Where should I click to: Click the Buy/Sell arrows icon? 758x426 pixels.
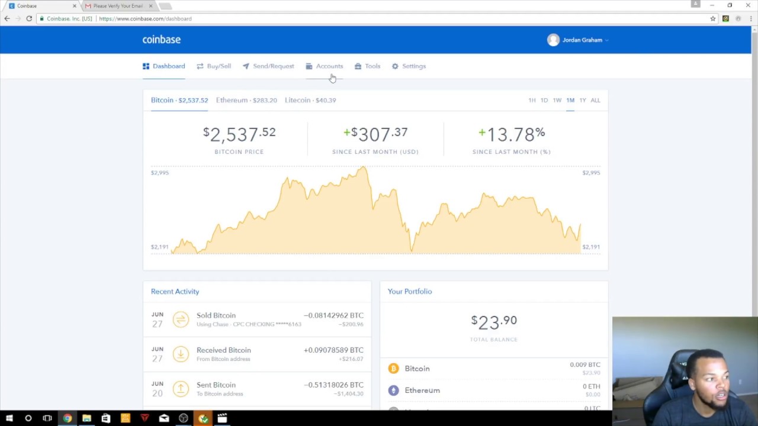(x=200, y=66)
